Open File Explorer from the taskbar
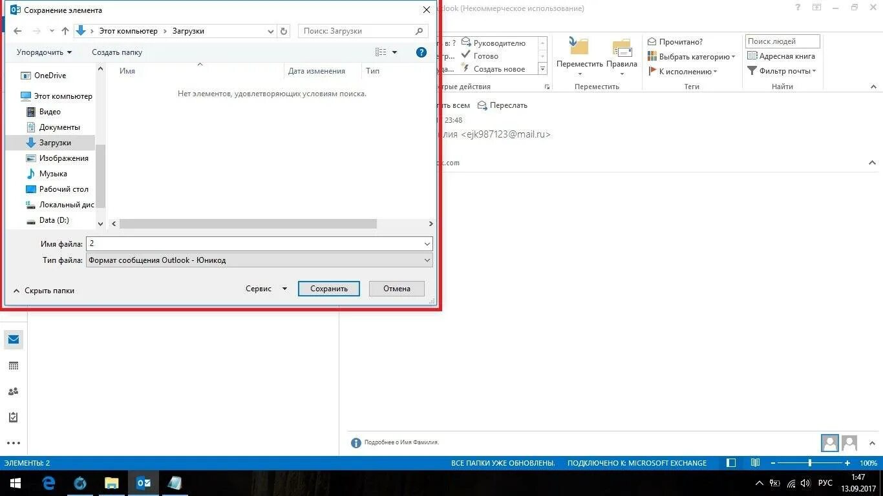Viewport: 883px width, 496px height. (x=112, y=483)
